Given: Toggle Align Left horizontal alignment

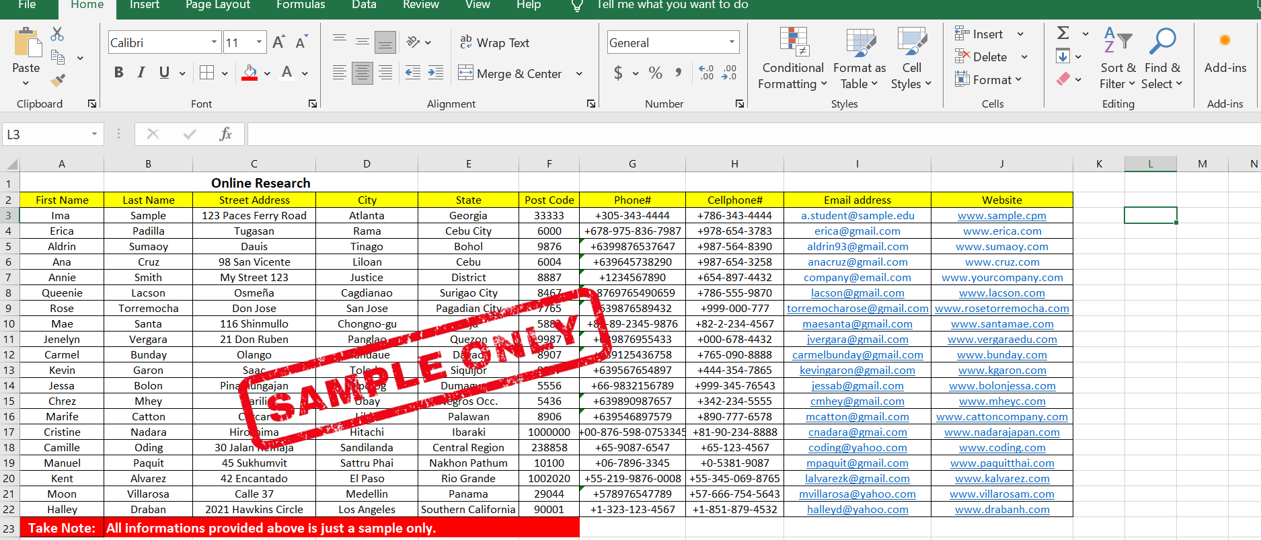Looking at the screenshot, I should click(x=340, y=73).
